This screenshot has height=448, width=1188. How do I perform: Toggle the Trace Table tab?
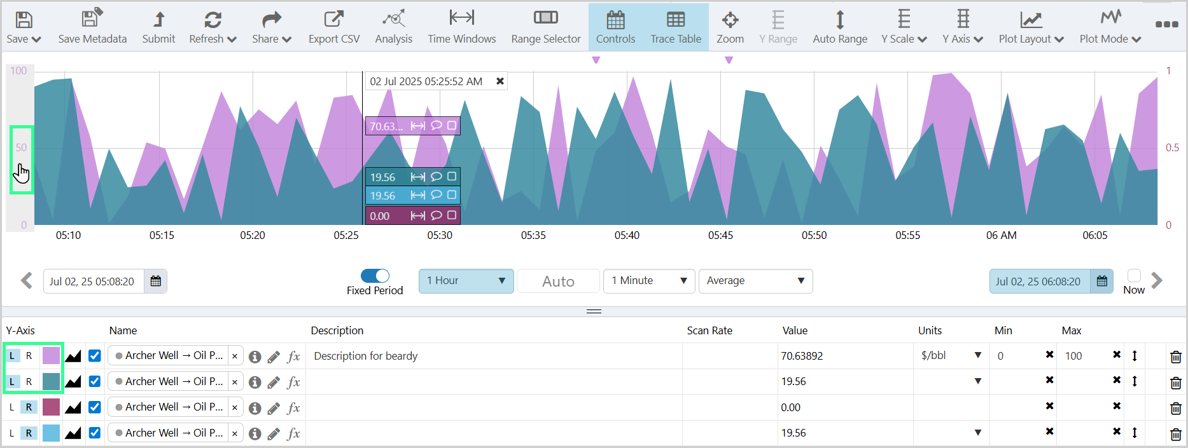coord(675,27)
